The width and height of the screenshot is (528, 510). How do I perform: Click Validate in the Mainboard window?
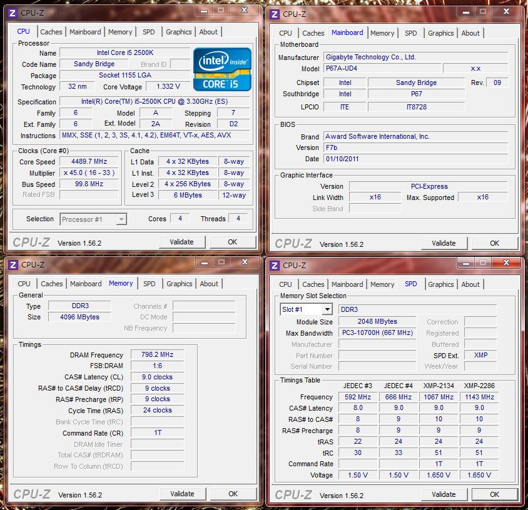444,243
